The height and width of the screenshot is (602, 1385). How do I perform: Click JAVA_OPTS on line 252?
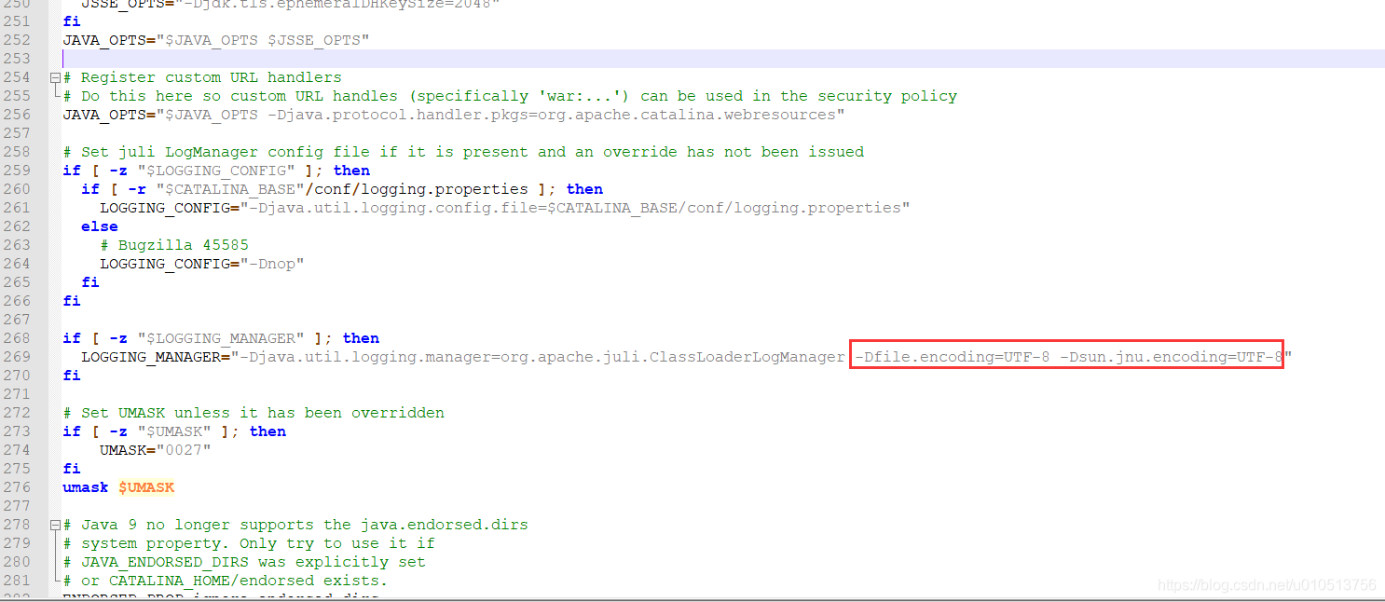pos(104,40)
